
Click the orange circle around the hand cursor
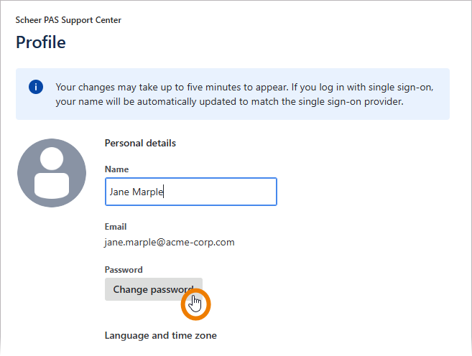(x=195, y=304)
